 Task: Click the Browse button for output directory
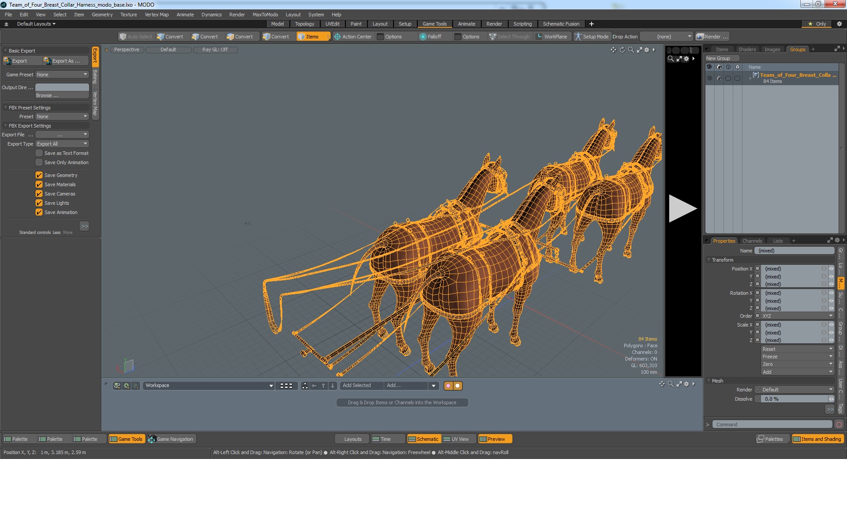62,95
